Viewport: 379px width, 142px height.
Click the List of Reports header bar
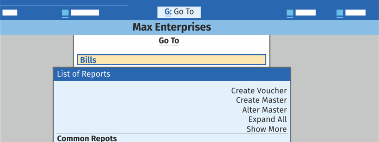171,74
